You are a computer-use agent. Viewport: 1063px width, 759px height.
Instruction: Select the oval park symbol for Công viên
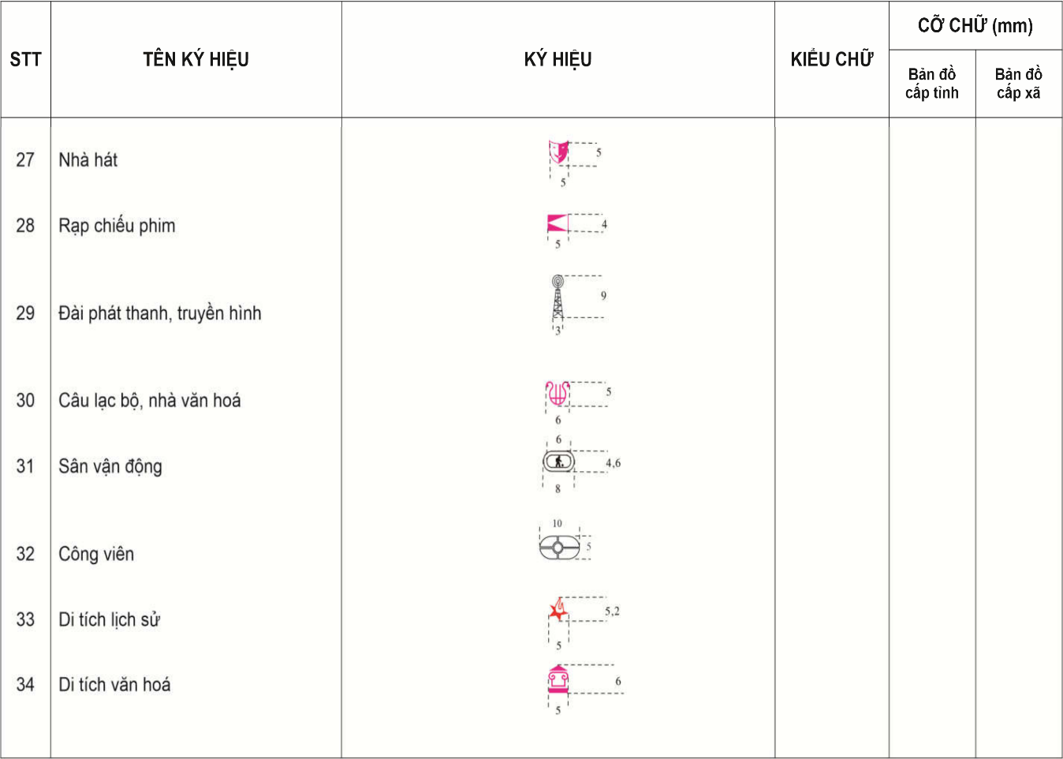[x=559, y=547]
